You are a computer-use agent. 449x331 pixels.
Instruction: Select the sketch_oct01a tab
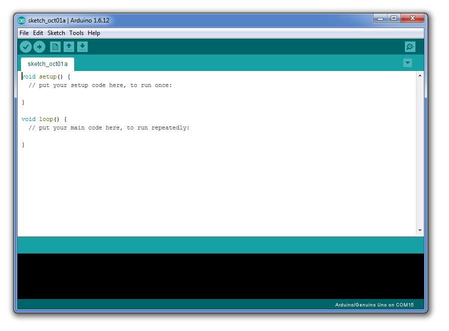pyautogui.click(x=48, y=64)
